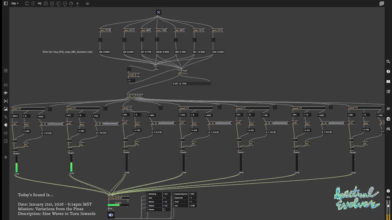Click the size value number box
This screenshot has width=392, height=220.
167,198
